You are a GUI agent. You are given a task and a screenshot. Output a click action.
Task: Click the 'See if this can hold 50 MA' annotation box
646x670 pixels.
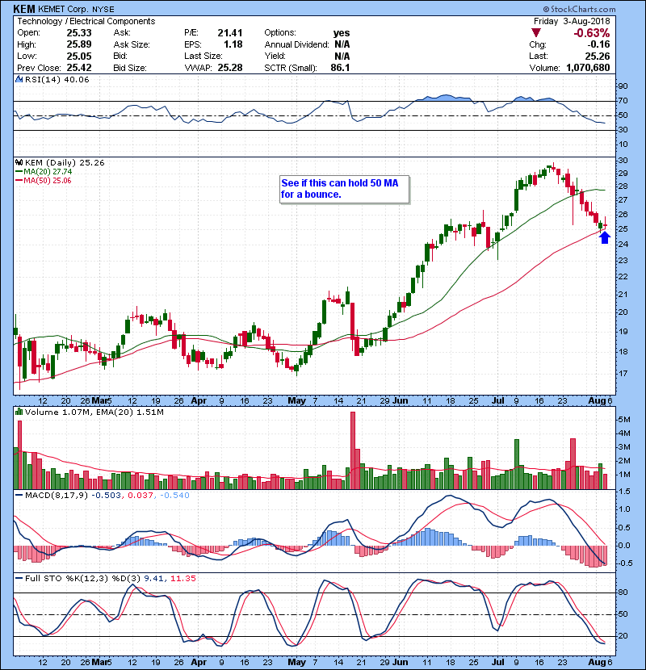(x=344, y=189)
